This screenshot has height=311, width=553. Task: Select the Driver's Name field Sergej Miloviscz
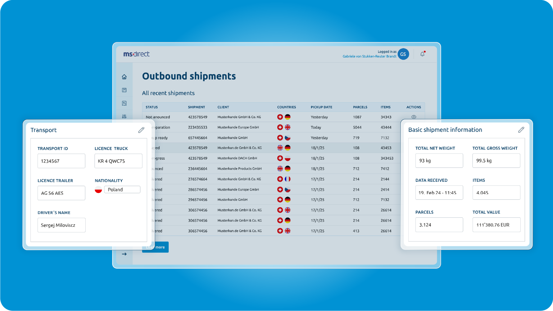(x=61, y=225)
